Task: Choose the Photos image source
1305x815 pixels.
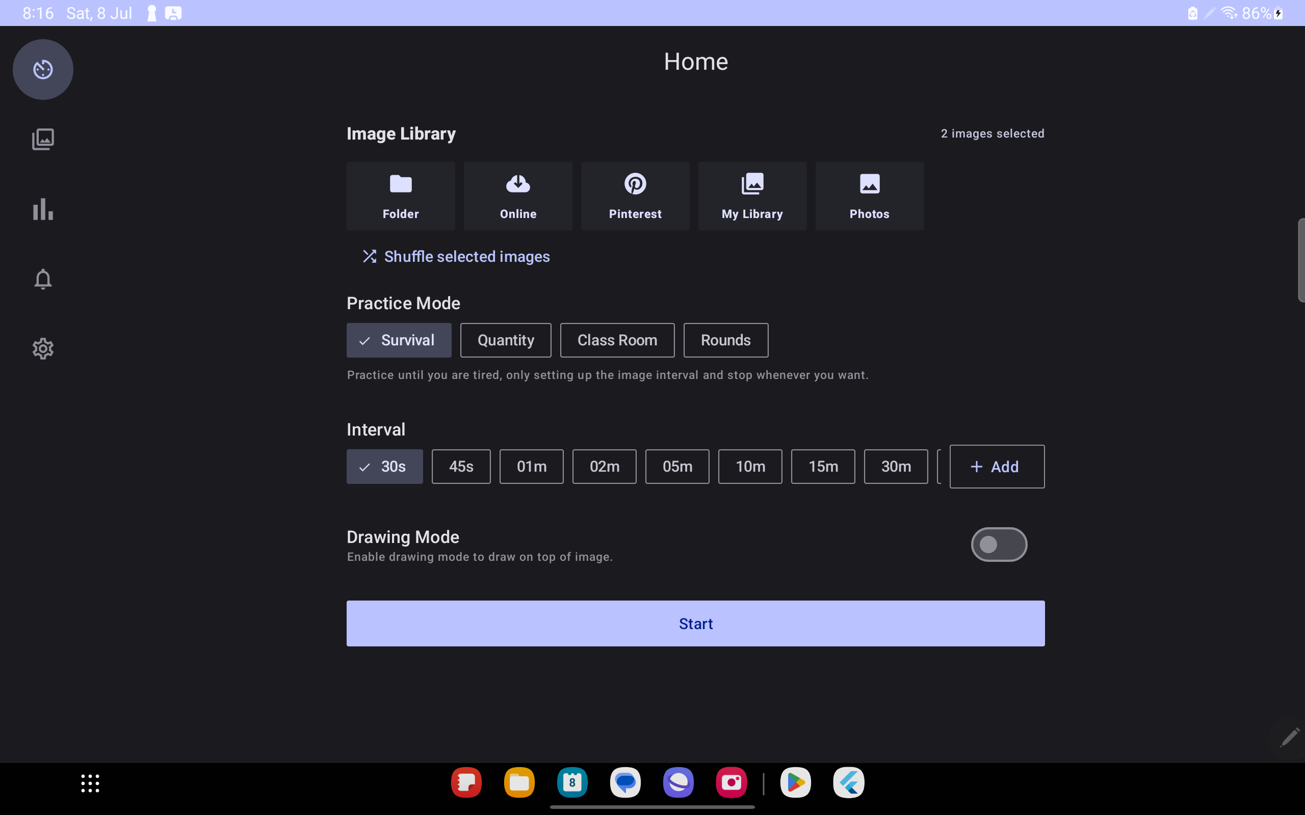Action: click(869, 196)
